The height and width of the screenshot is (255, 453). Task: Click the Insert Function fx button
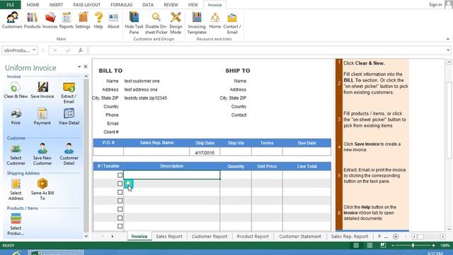click(81, 50)
